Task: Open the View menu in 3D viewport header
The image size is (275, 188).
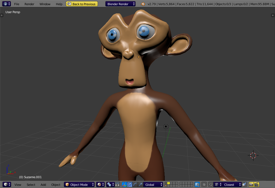Action: pyautogui.click(x=18, y=185)
